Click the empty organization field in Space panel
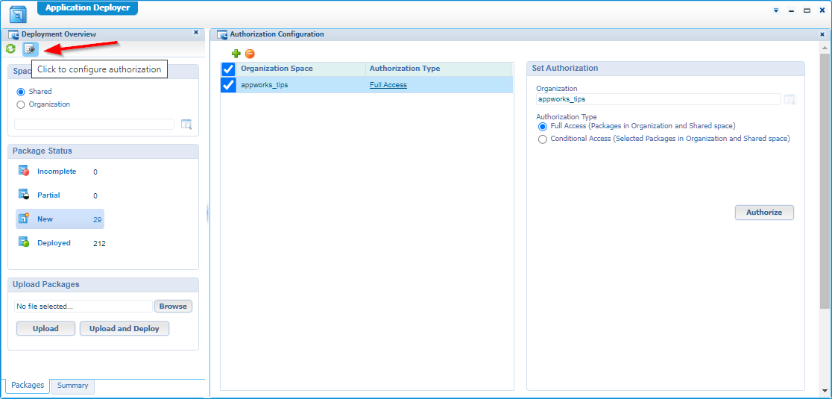 click(95, 124)
